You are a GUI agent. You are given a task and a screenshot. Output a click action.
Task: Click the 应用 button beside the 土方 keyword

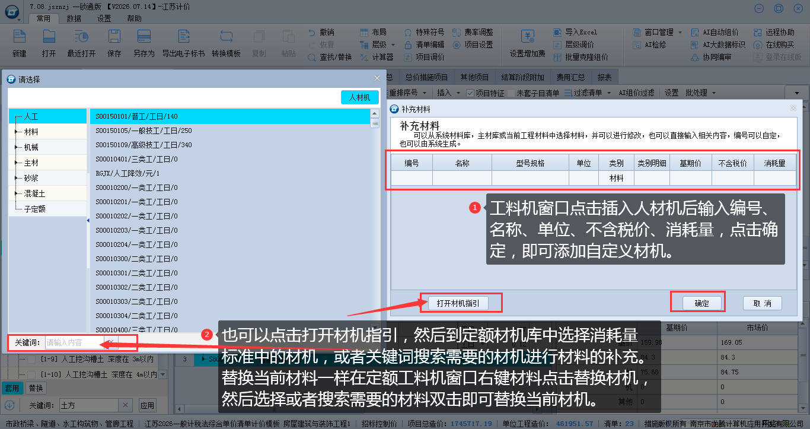click(147, 406)
